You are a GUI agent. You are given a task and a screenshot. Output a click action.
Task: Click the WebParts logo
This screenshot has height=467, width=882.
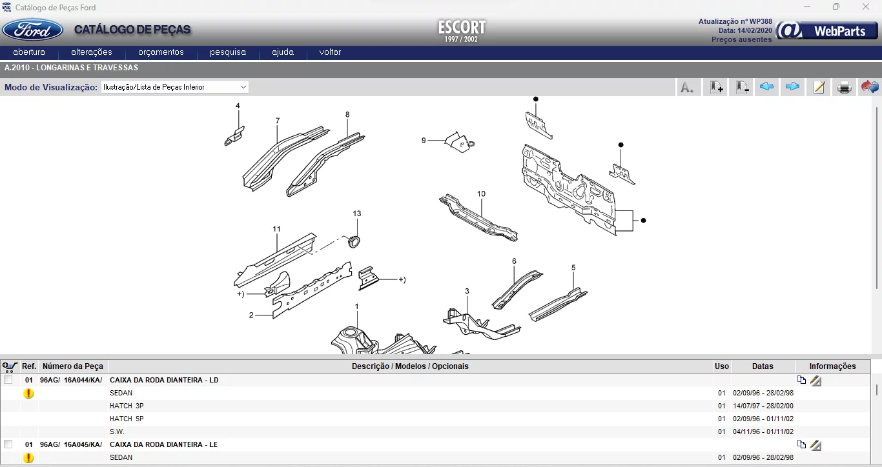(826, 30)
